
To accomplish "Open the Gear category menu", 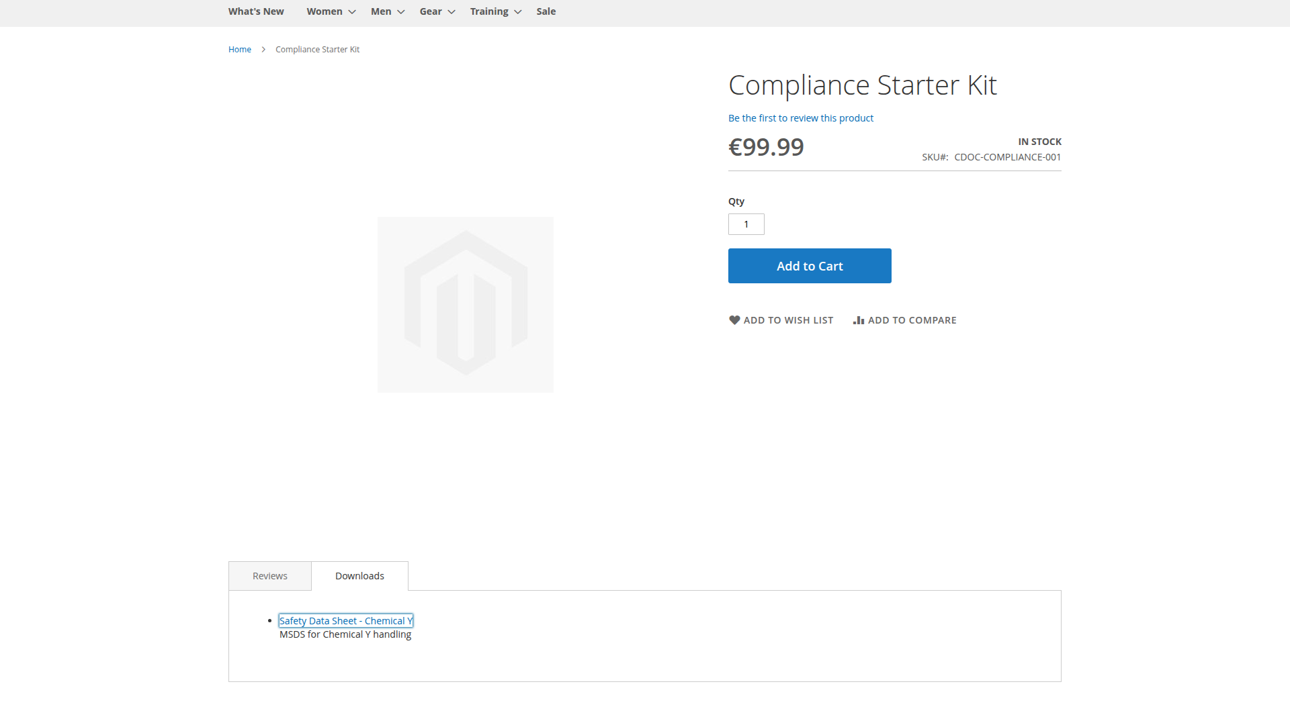I will (431, 11).
